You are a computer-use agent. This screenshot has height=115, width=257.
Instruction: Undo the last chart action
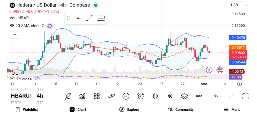click(216, 96)
